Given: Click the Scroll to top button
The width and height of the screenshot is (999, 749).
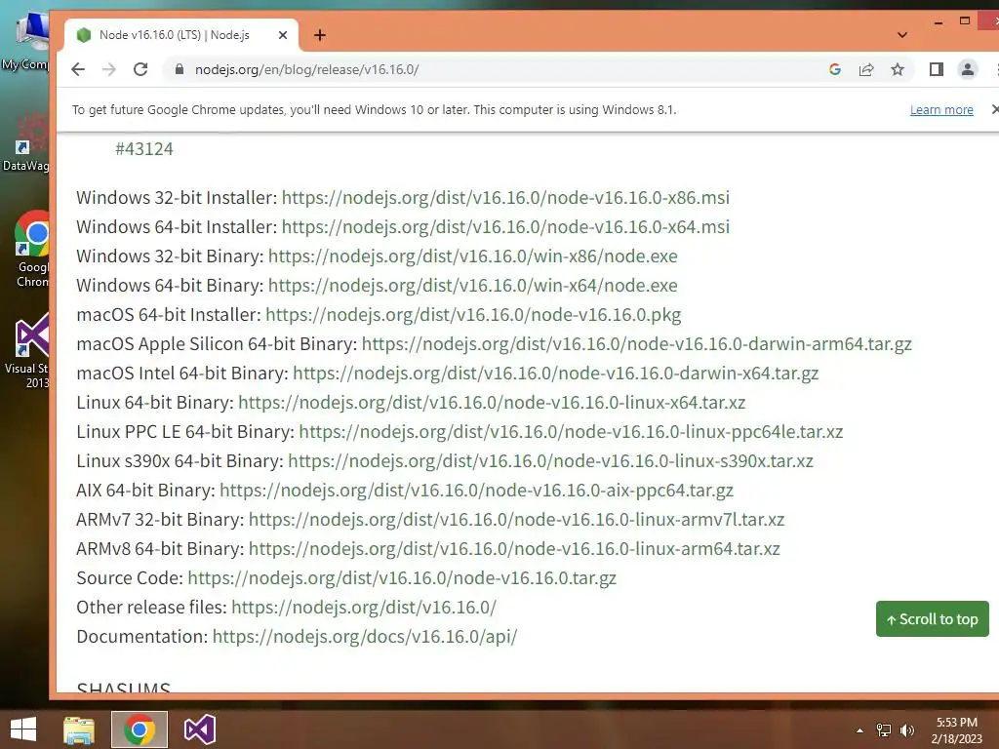Looking at the screenshot, I should click(x=932, y=619).
